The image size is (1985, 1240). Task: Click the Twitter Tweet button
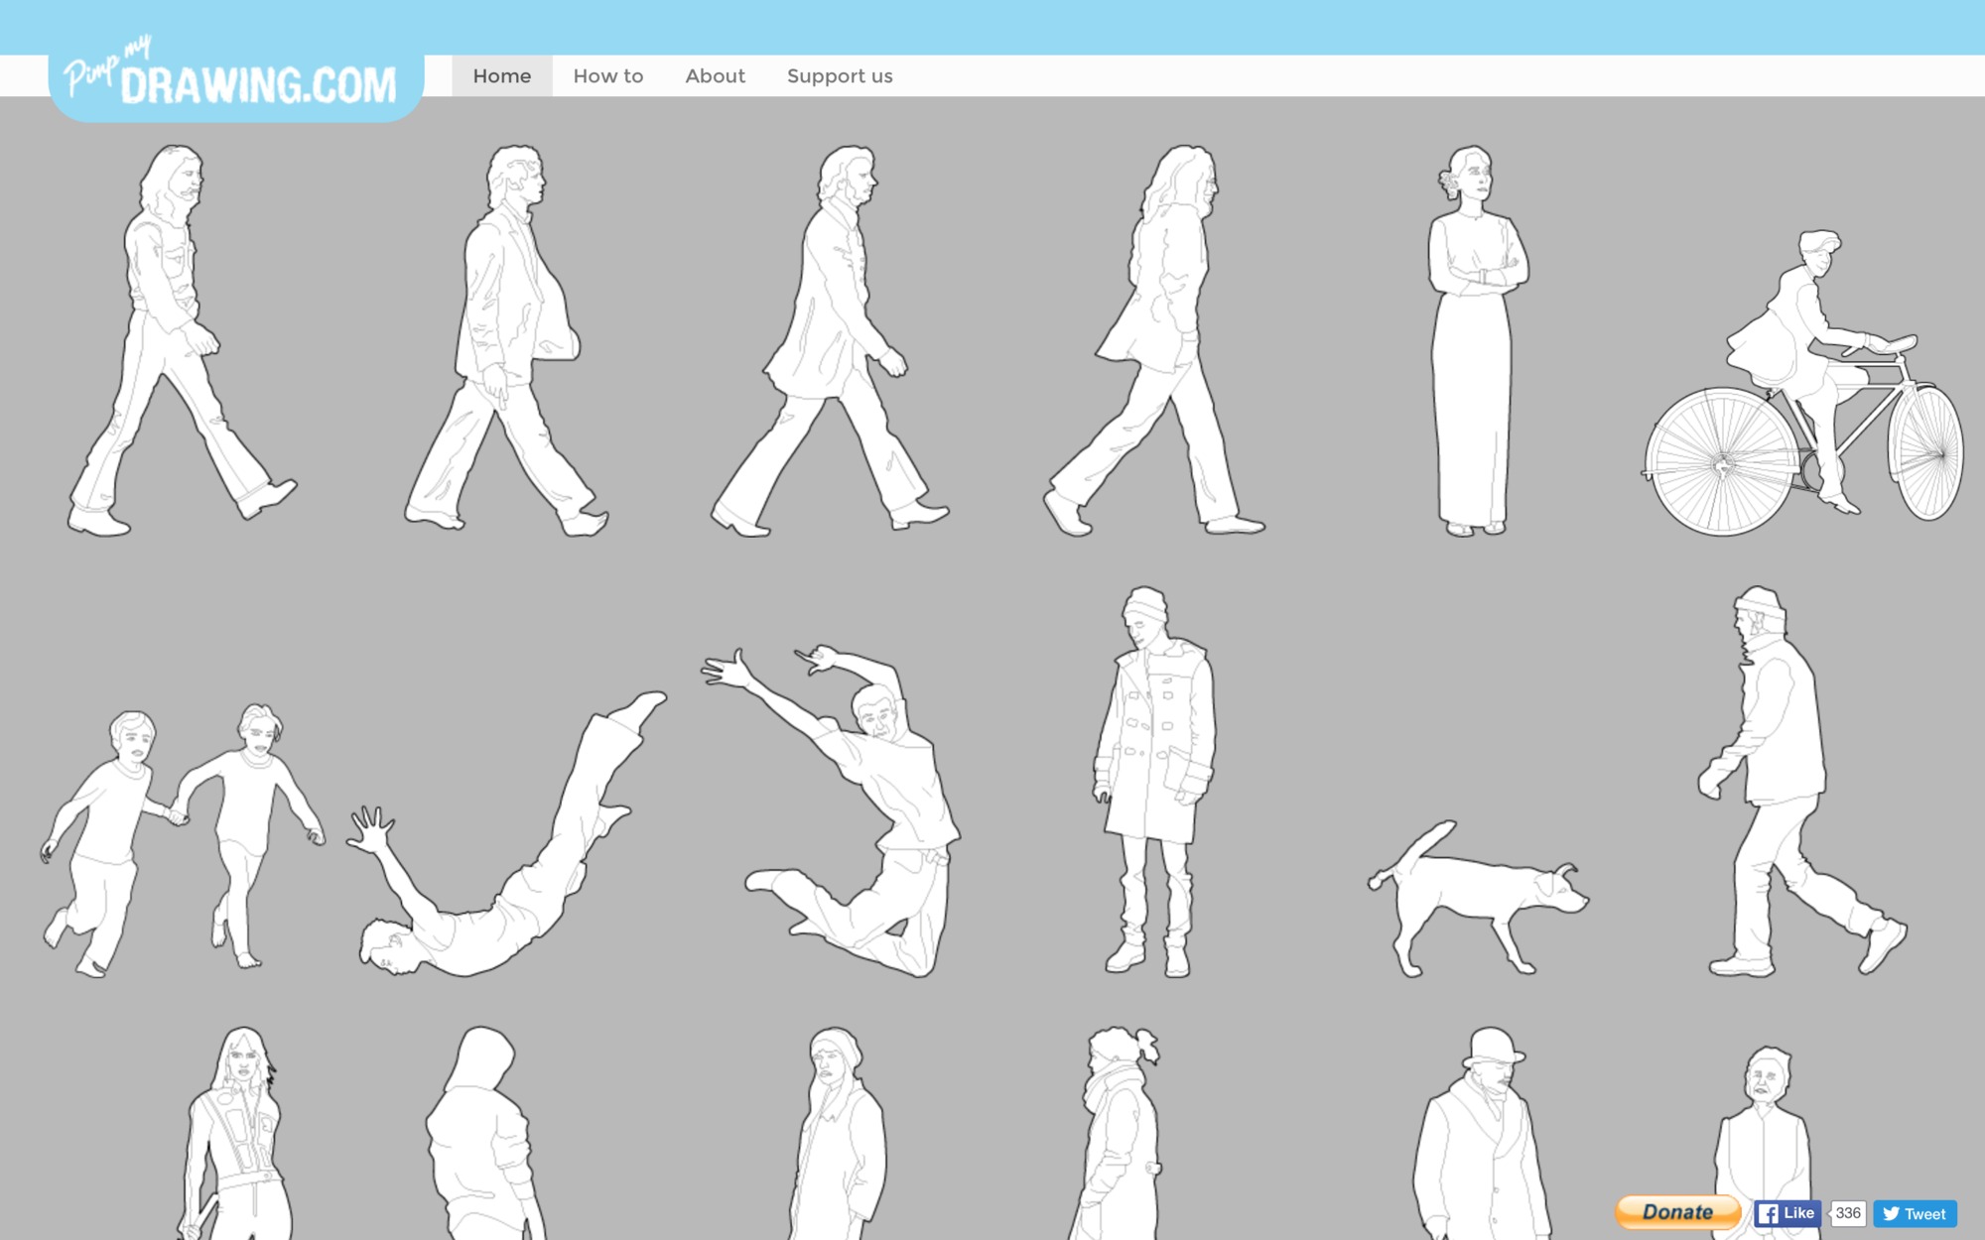(x=1915, y=1213)
